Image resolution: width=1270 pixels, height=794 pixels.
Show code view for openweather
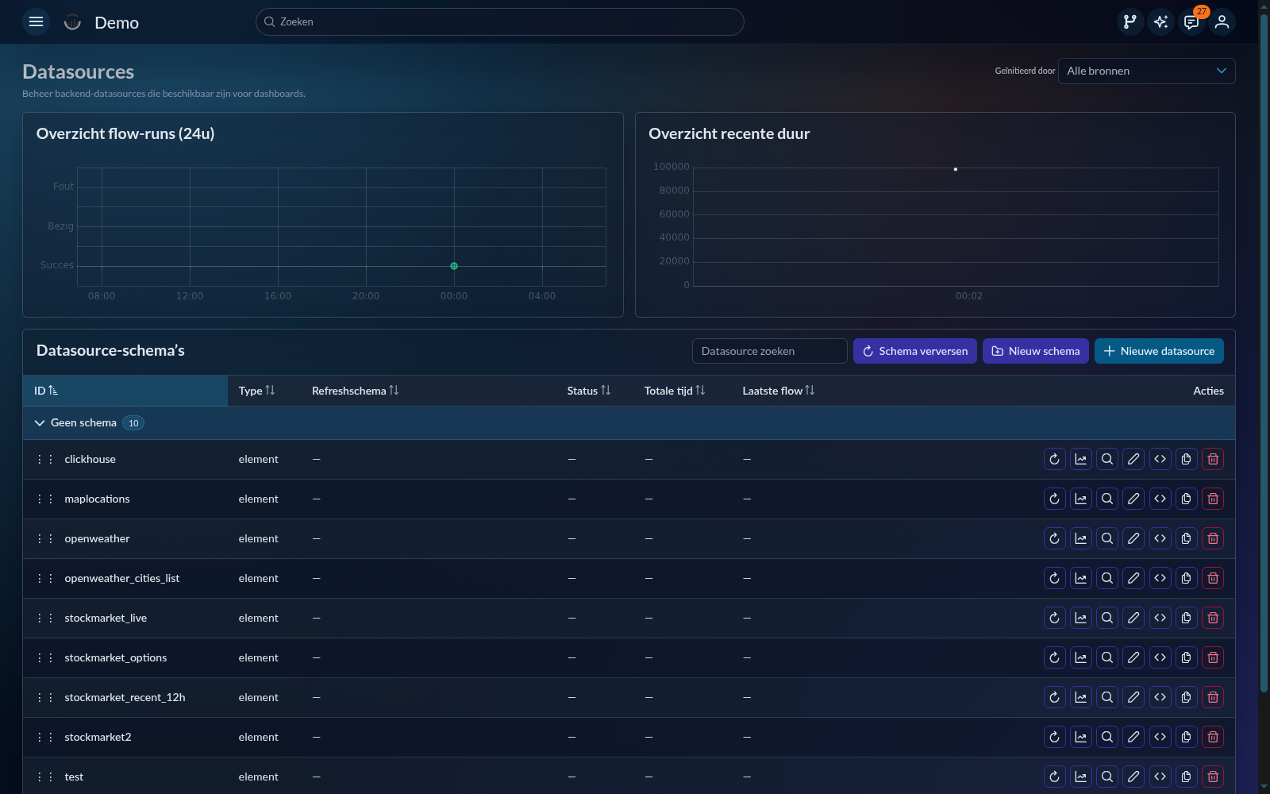coord(1160,538)
